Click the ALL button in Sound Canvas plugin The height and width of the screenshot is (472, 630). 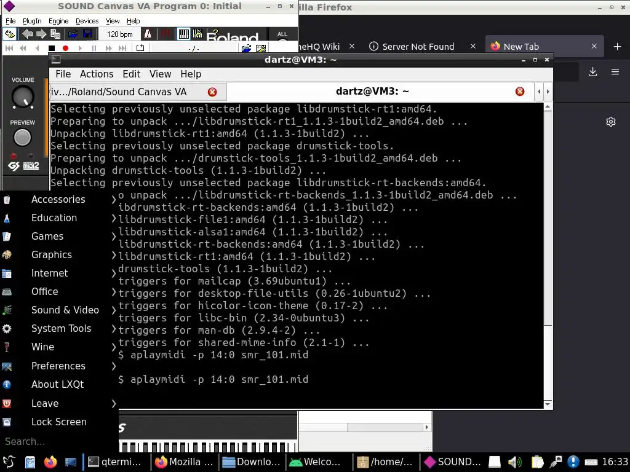pyautogui.click(x=282, y=34)
